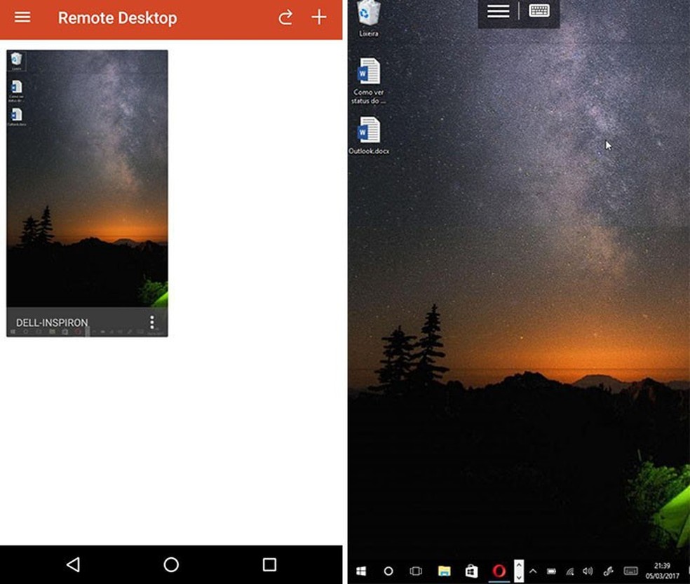Open the clock showing 21:39
Screen dimensions: 690x584
pyautogui.click(x=662, y=571)
